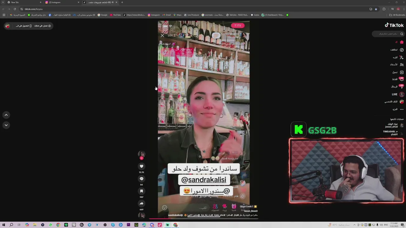The image size is (406, 228).
Task: Open the video creator's avatar
Action: [x=141, y=154]
